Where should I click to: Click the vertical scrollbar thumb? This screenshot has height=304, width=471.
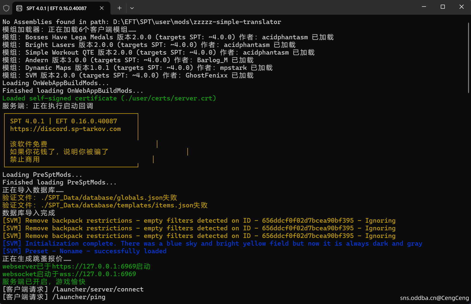point(469,57)
